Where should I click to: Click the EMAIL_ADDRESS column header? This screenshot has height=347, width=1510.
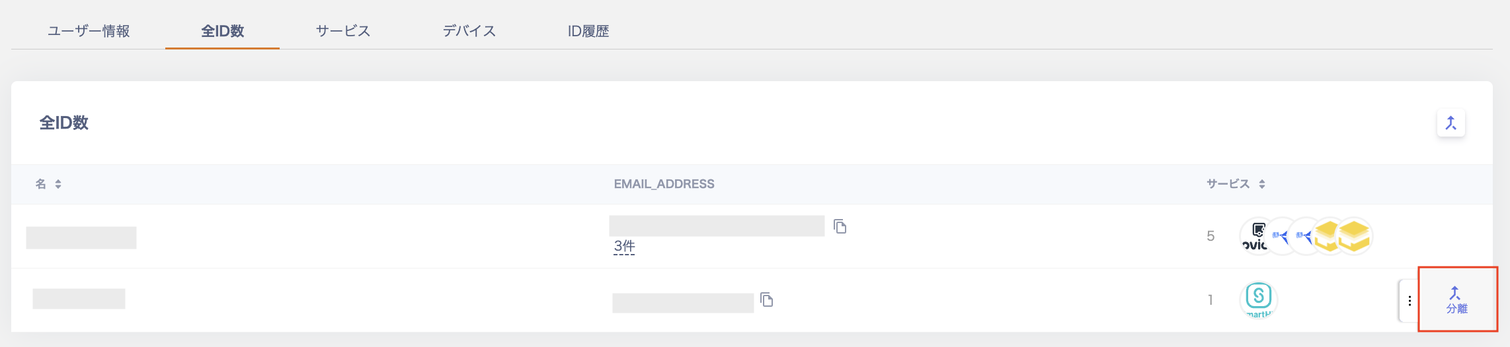pyautogui.click(x=664, y=184)
